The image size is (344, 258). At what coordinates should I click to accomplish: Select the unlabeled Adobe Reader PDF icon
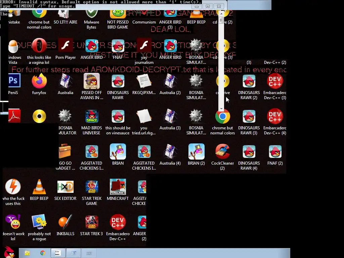[14, 116]
